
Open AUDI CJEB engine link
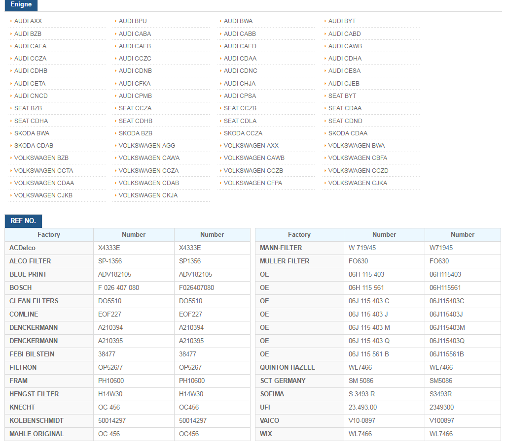[x=344, y=83]
